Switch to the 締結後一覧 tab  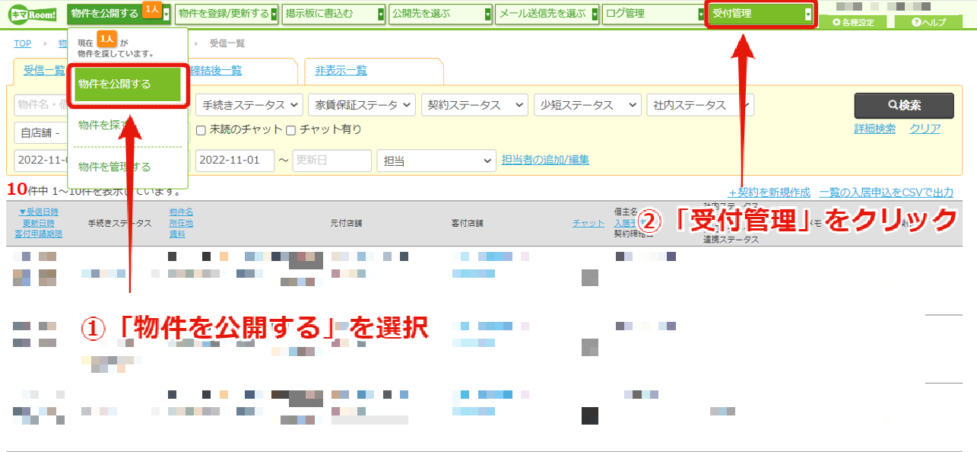216,71
